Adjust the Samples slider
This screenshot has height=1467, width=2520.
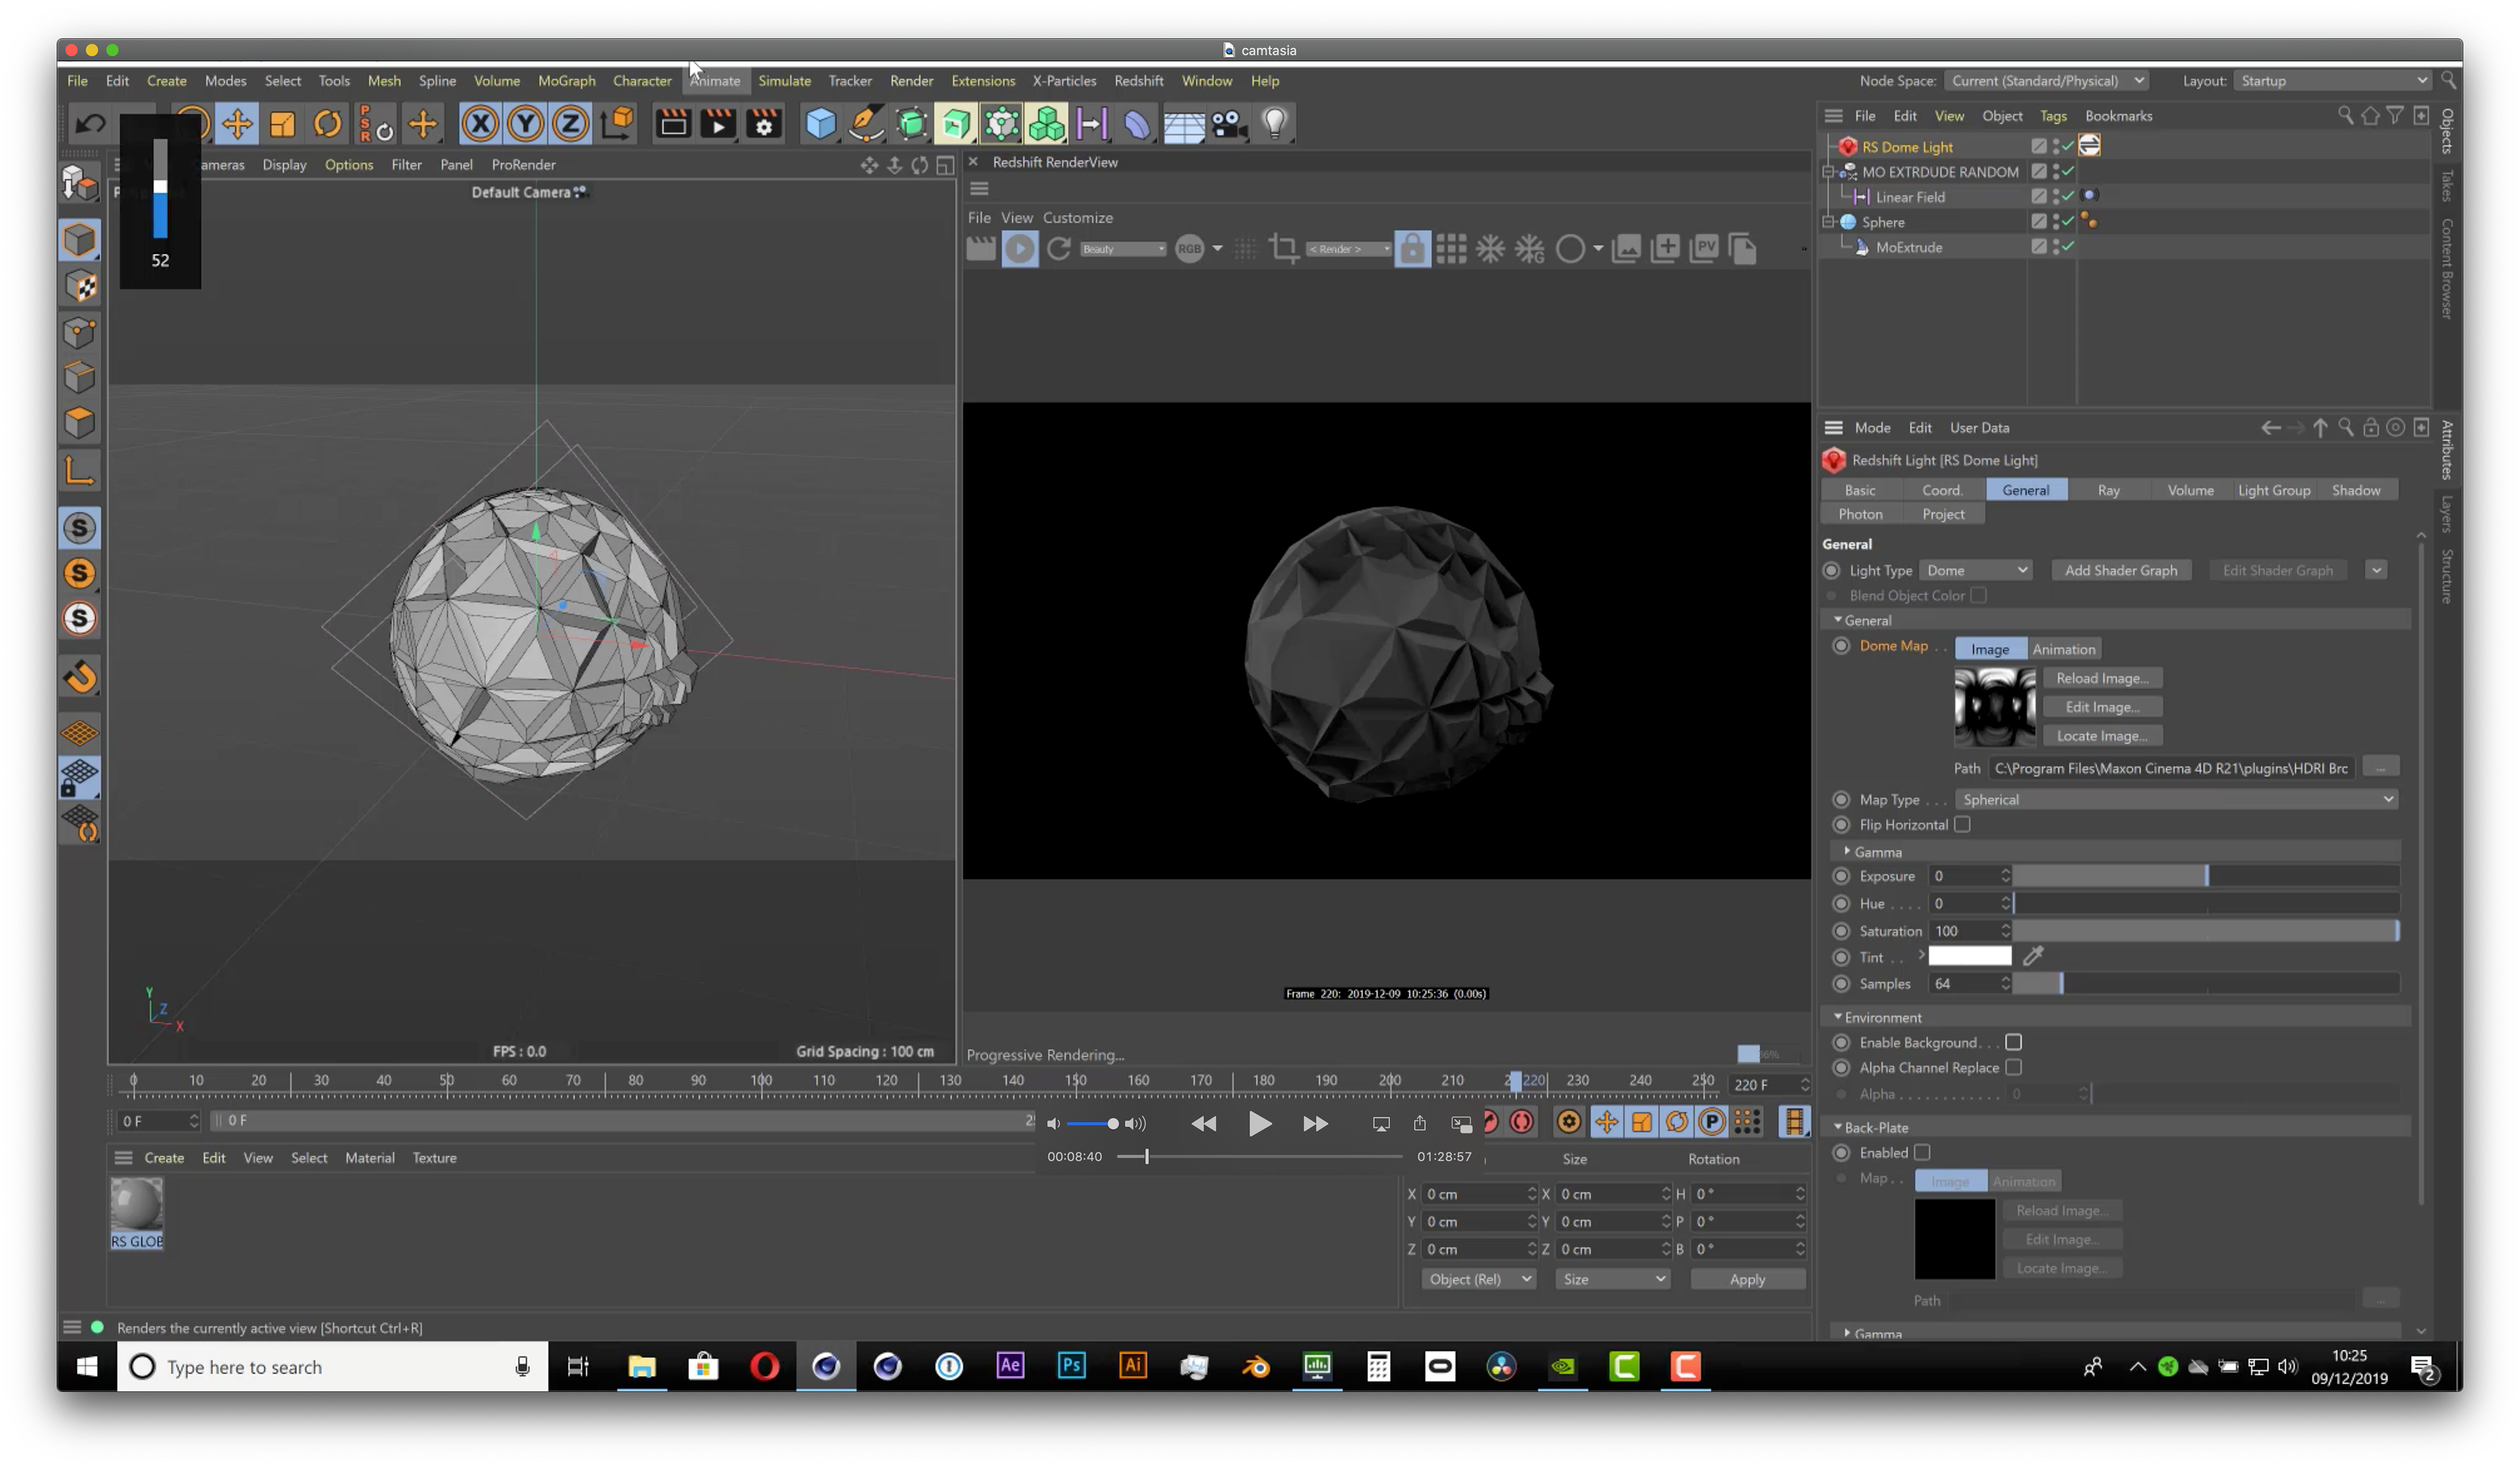click(2205, 984)
